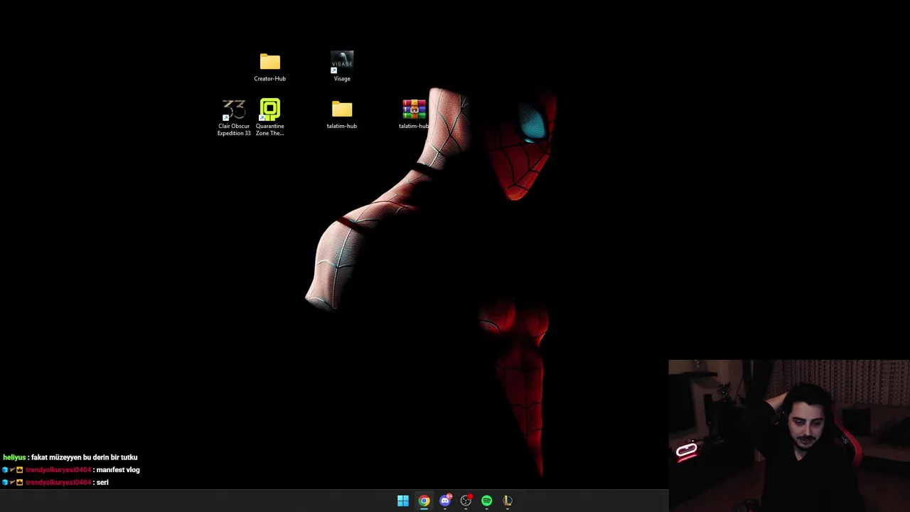Select the 'seri' chat message
This screenshot has width=910, height=512.
click(102, 482)
